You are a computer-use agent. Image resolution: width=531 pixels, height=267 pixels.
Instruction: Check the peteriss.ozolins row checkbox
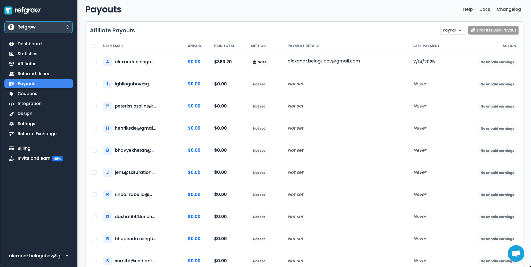click(94, 106)
